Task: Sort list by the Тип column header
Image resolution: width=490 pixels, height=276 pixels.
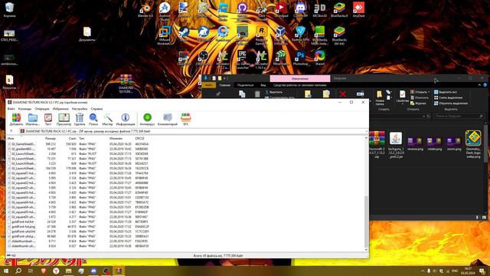Action: pos(82,138)
